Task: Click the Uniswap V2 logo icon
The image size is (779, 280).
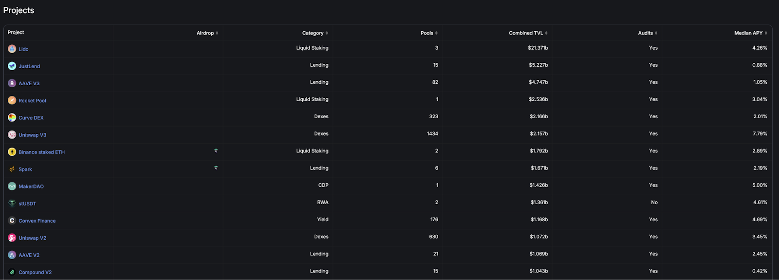Action: tap(12, 238)
